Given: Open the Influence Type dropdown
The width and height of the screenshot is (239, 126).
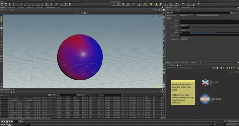Looking at the screenshot, I should [x=185, y=39].
